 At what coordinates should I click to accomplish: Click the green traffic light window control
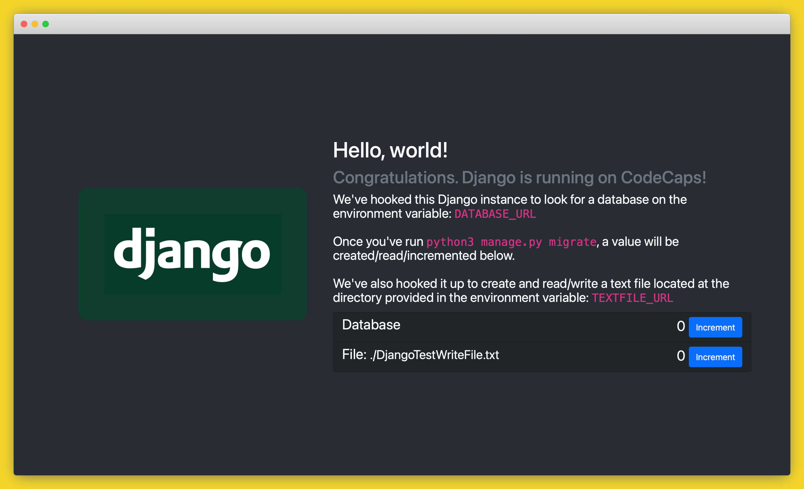click(46, 24)
